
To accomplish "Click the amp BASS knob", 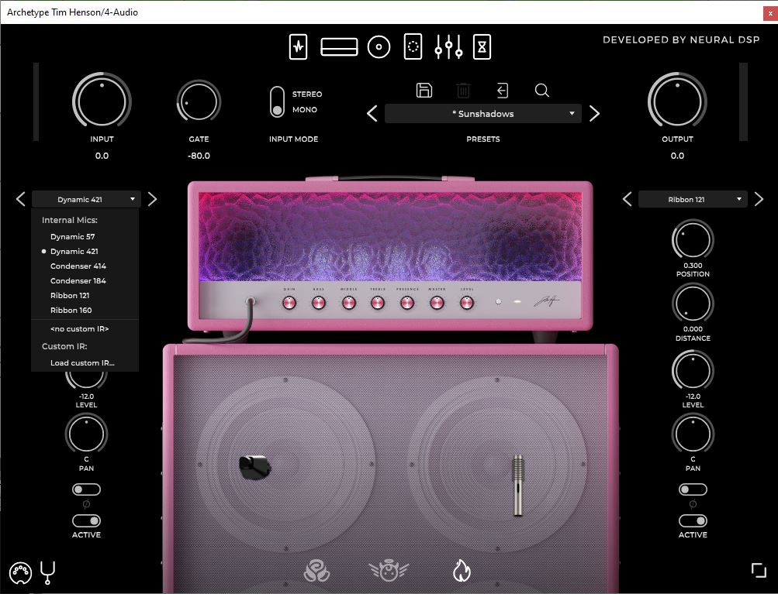I will click(319, 303).
